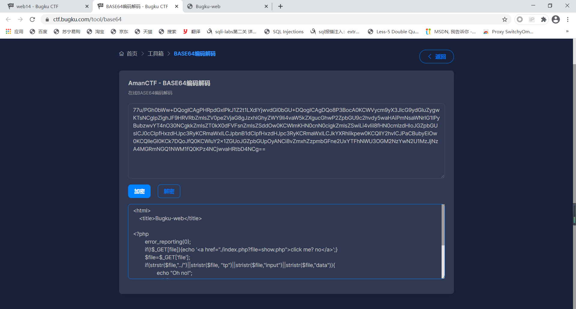Click the IP extension icon
The image size is (576, 309).
532,19
